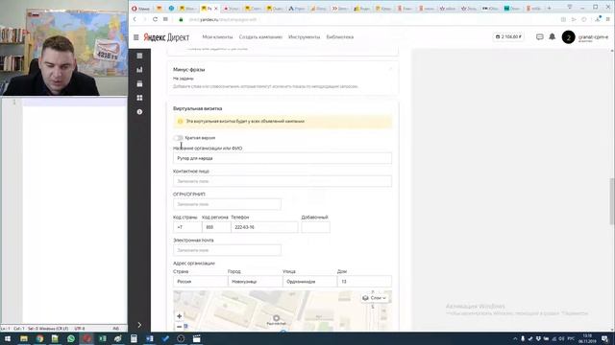This screenshot has width=615, height=345.
Task: Click the Добавочный extension field
Action: [316, 227]
